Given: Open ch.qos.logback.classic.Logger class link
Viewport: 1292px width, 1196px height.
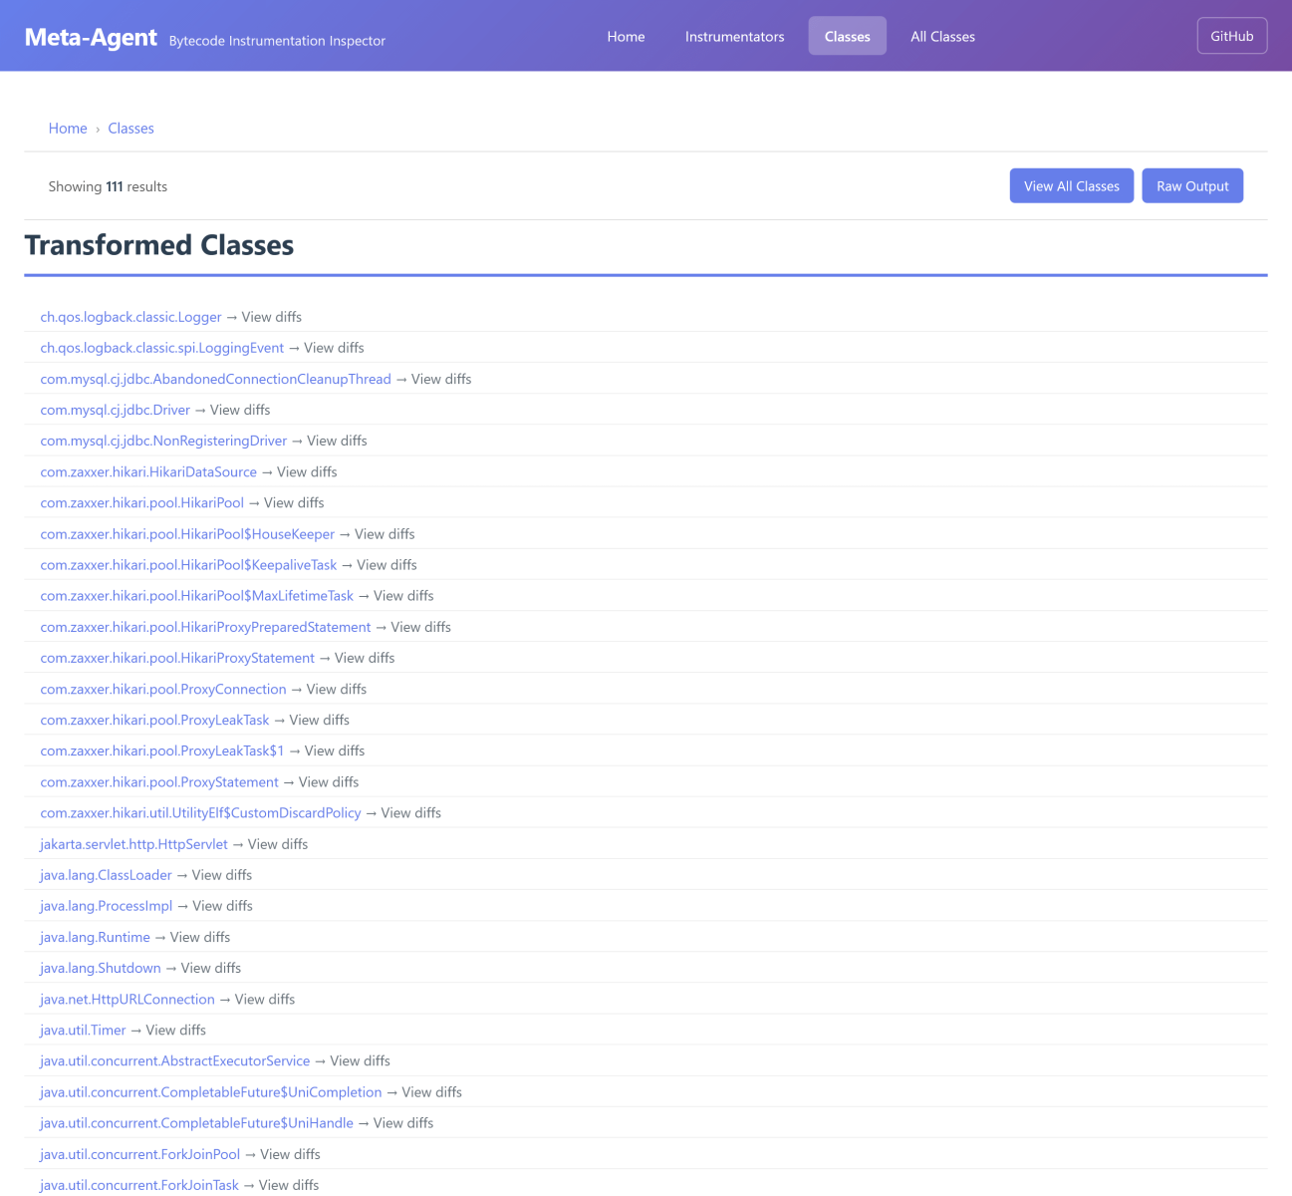Looking at the screenshot, I should coord(130,317).
